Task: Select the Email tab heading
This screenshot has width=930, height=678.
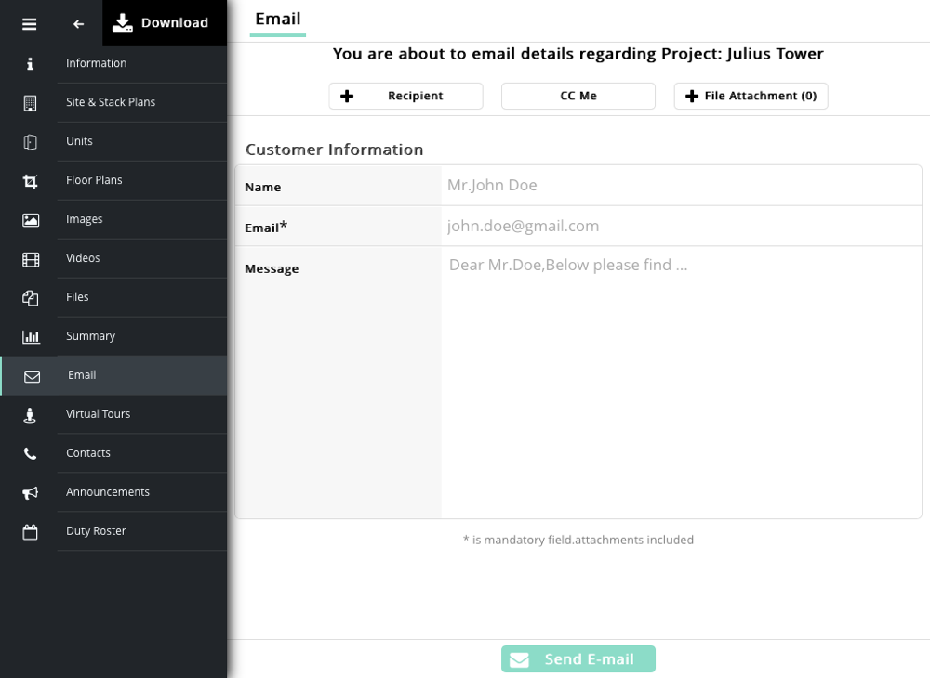Action: click(277, 20)
